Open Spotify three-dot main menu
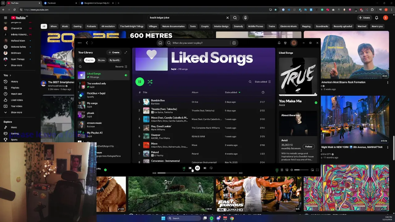This screenshot has width=395, height=222. point(80,43)
